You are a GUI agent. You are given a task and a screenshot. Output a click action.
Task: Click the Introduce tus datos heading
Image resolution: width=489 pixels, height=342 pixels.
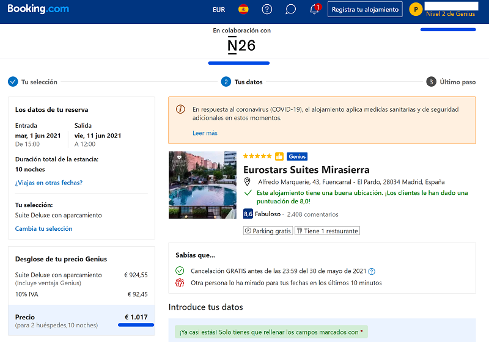(x=205, y=307)
